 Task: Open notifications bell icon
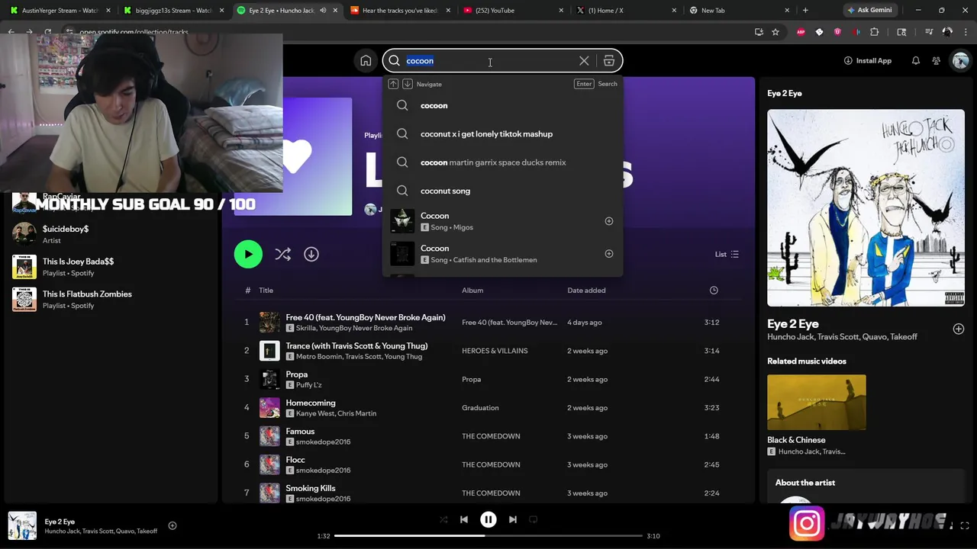coord(916,61)
